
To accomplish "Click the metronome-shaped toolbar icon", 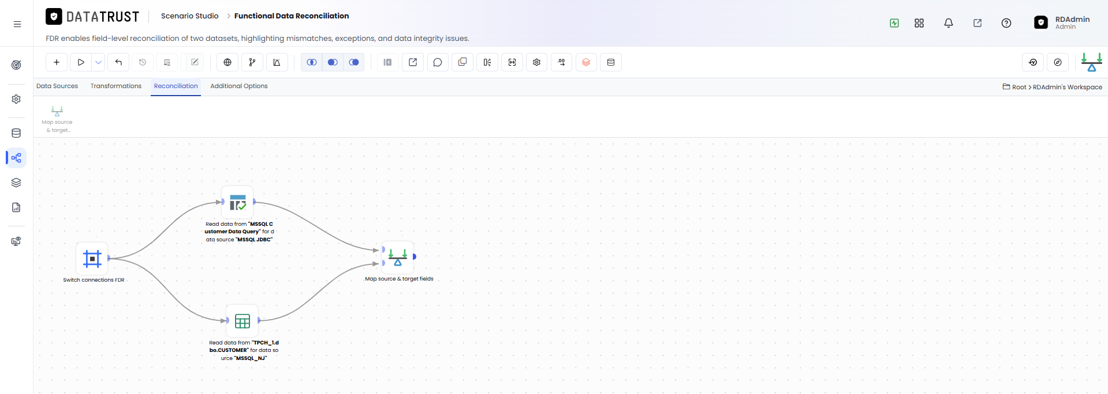I will point(277,62).
